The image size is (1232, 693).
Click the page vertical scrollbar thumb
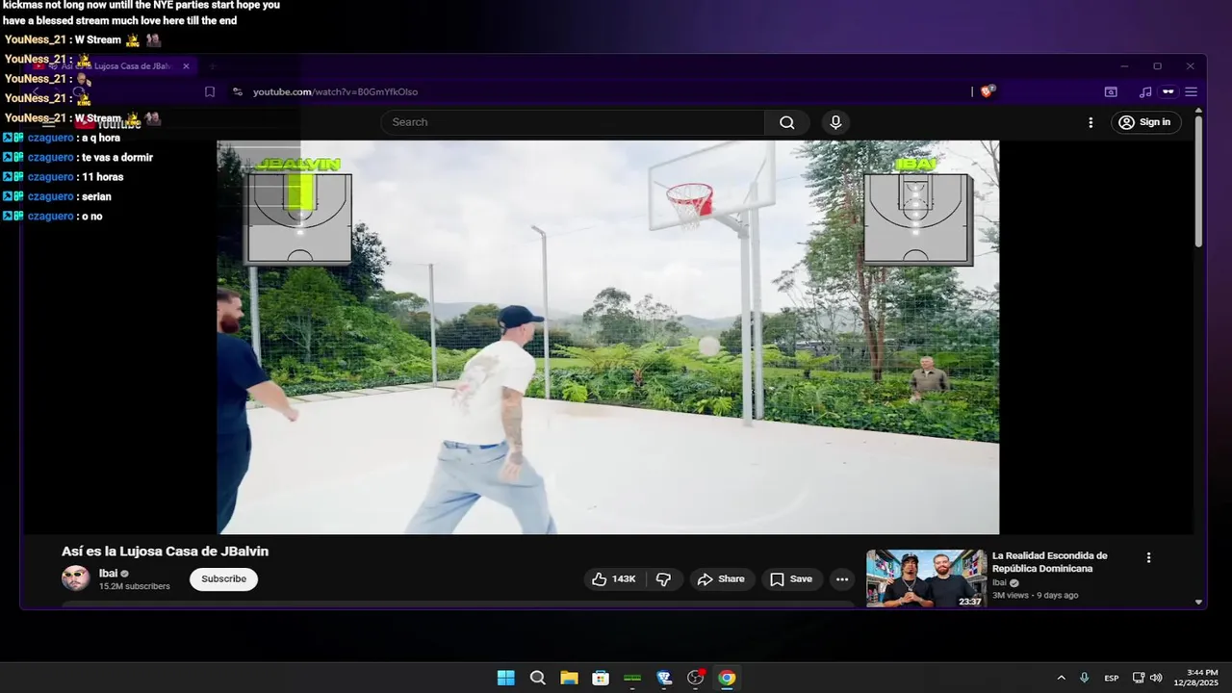click(x=1198, y=181)
